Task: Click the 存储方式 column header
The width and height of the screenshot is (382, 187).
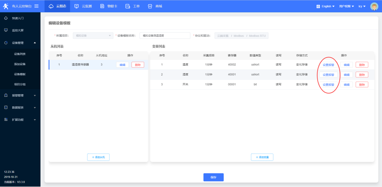Action: (x=302, y=55)
